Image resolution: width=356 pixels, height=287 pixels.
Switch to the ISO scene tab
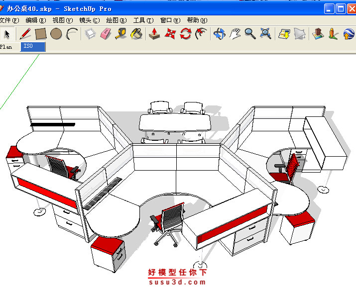click(33, 47)
